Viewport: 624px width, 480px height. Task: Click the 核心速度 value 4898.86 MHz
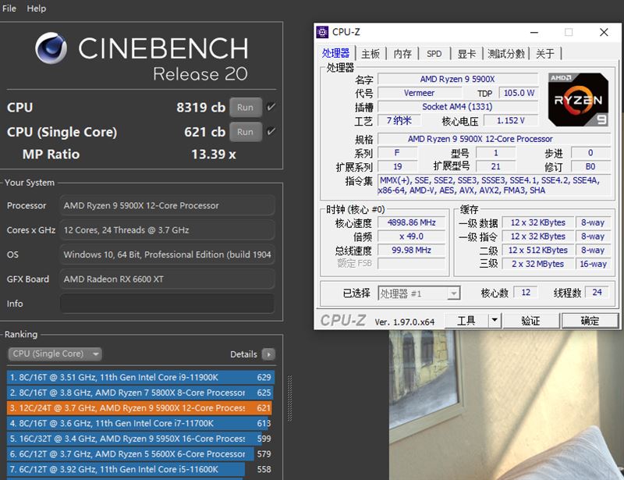[412, 222]
